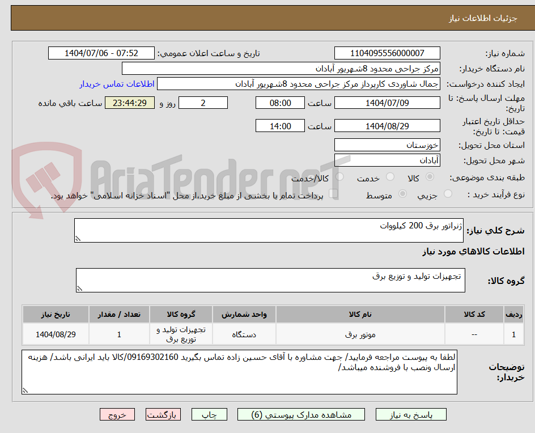Open مشاهده مدارک پیوستی (6) attachments
This screenshot has width=535, height=433.
point(301,414)
